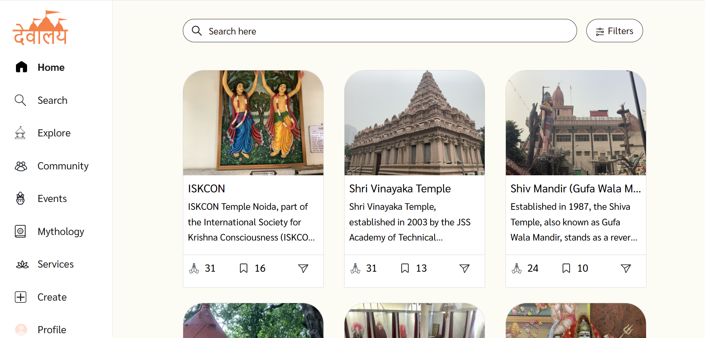Open the Shri Vinayaka Temple title link
This screenshot has height=338, width=705.
click(x=400, y=189)
